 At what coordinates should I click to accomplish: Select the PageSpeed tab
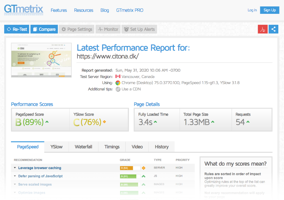pos(28,147)
